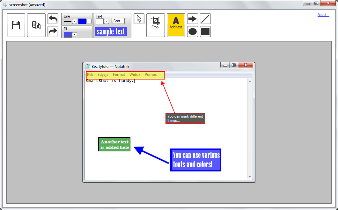Save the screenshot with the floppy disk icon

pyautogui.click(x=16, y=25)
